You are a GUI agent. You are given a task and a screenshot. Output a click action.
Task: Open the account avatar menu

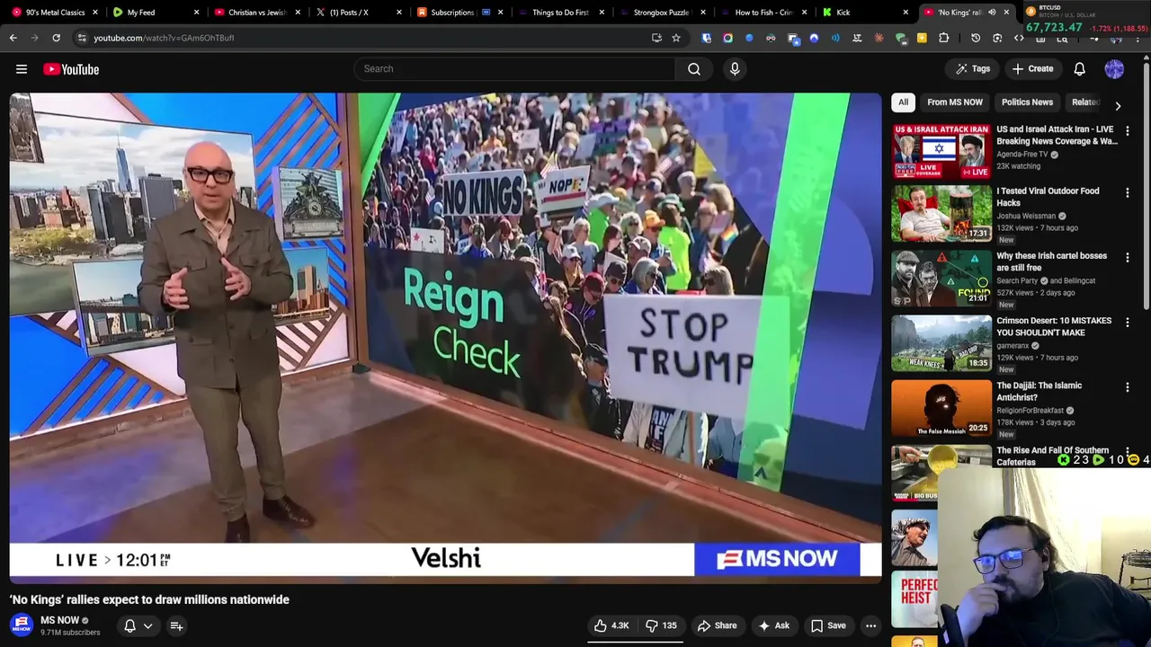click(1114, 68)
